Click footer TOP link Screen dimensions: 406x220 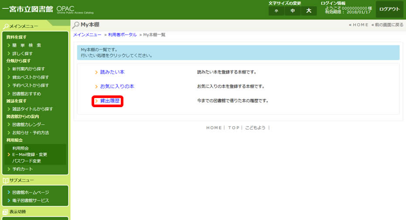[234, 128]
